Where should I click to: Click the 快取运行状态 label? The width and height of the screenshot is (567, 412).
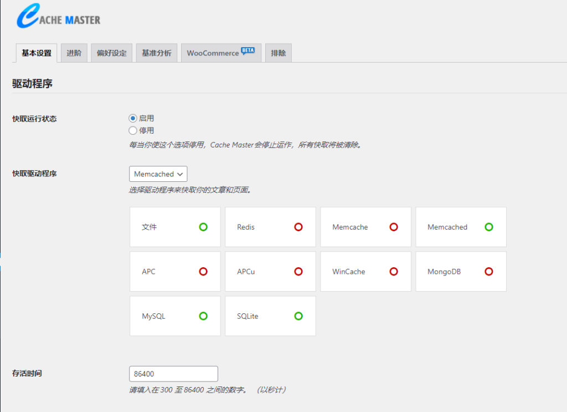point(34,119)
